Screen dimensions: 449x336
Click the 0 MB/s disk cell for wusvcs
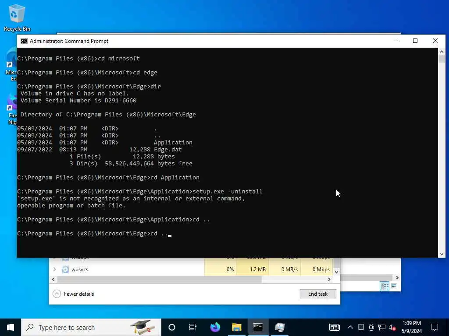[x=285, y=269]
